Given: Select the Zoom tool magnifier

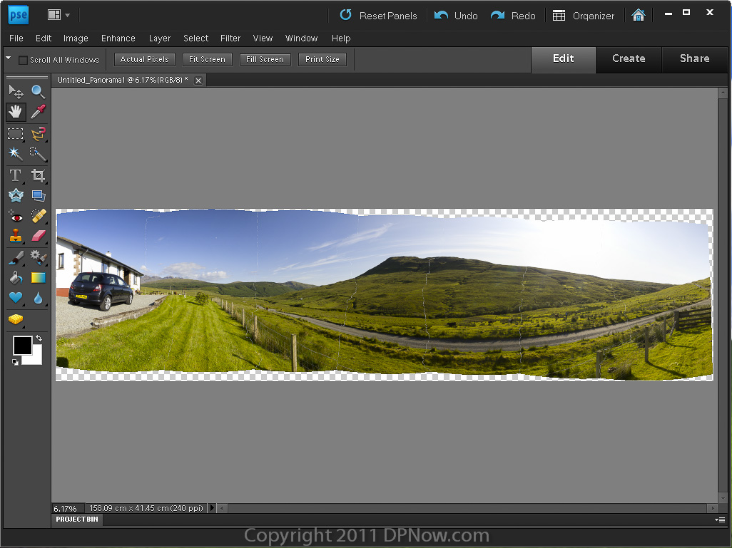Looking at the screenshot, I should 38,91.
